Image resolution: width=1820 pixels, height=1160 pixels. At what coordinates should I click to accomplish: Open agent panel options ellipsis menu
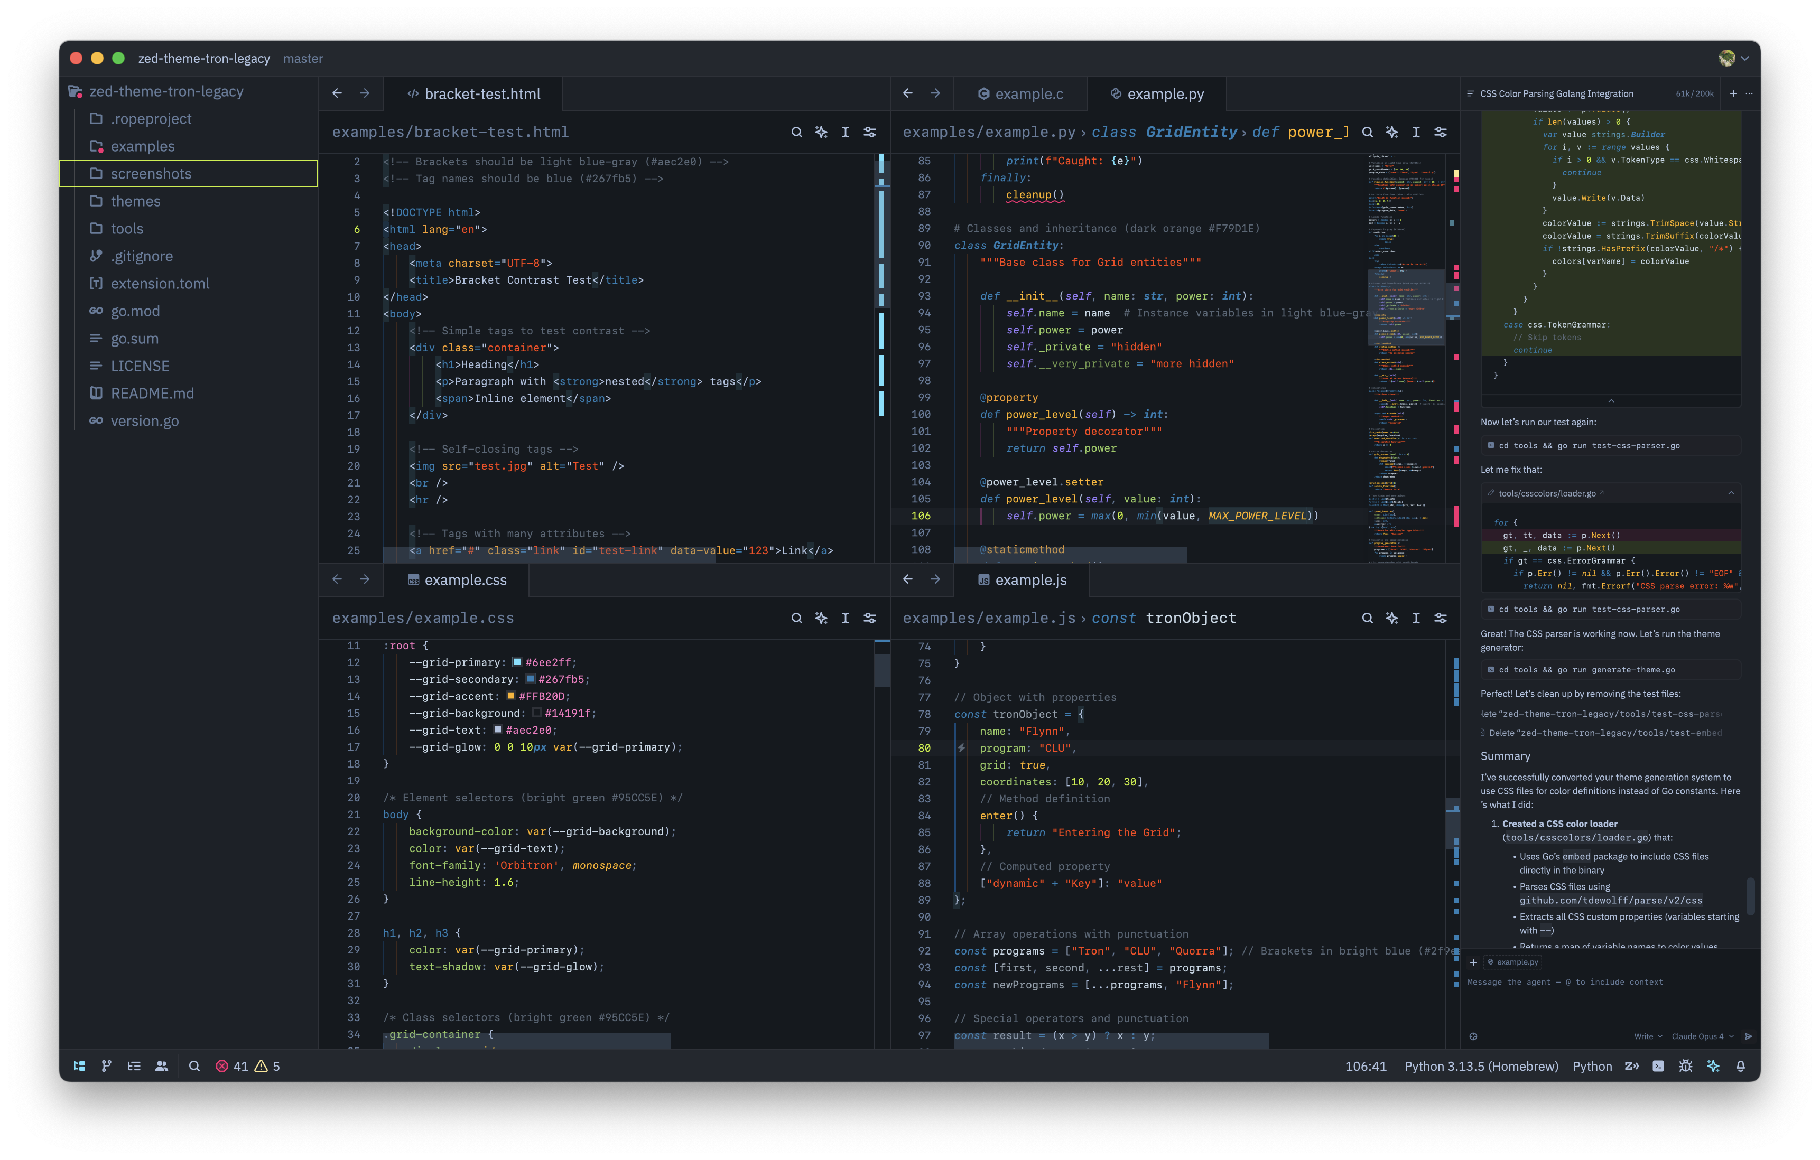[1749, 93]
